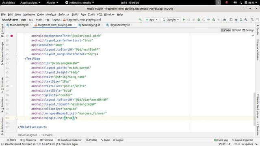Image resolution: width=260 pixels, height=146 pixels.
Task: Collapse the TextView tag fold marker
Action: [16, 58]
